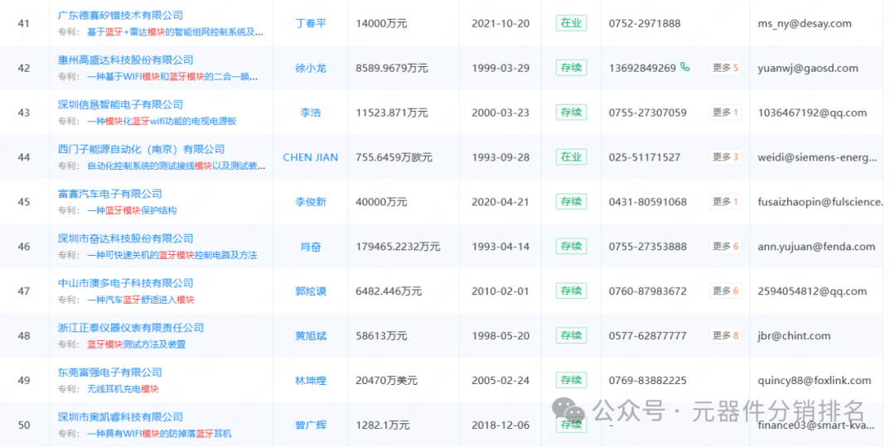Click 存续 status tag for 惠州高盛达
This screenshot has width=895, height=447.
point(571,68)
